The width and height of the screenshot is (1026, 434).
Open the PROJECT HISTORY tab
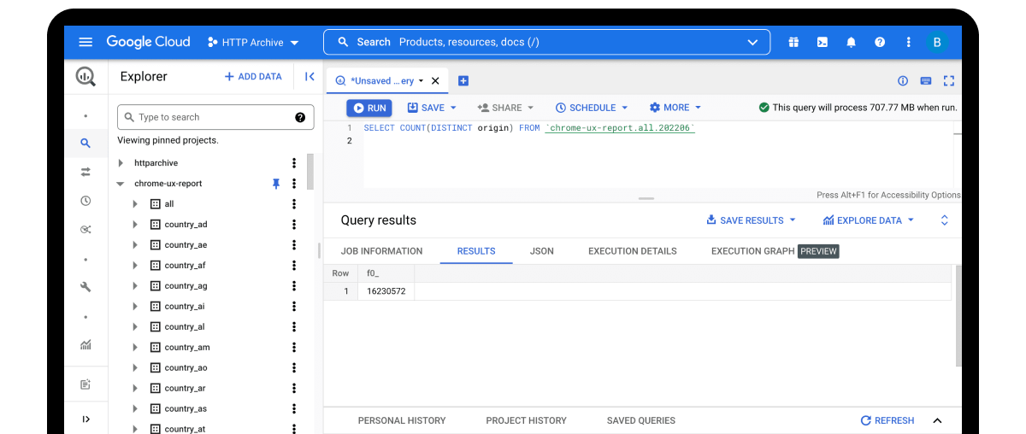[526, 420]
